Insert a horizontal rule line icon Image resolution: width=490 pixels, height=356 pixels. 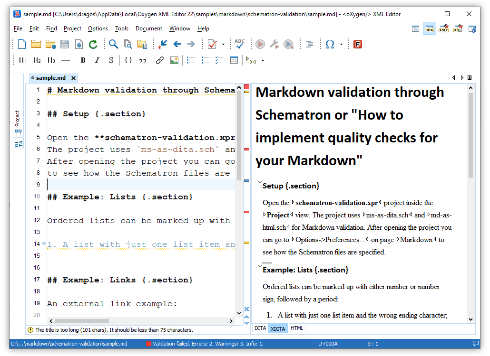click(x=66, y=60)
